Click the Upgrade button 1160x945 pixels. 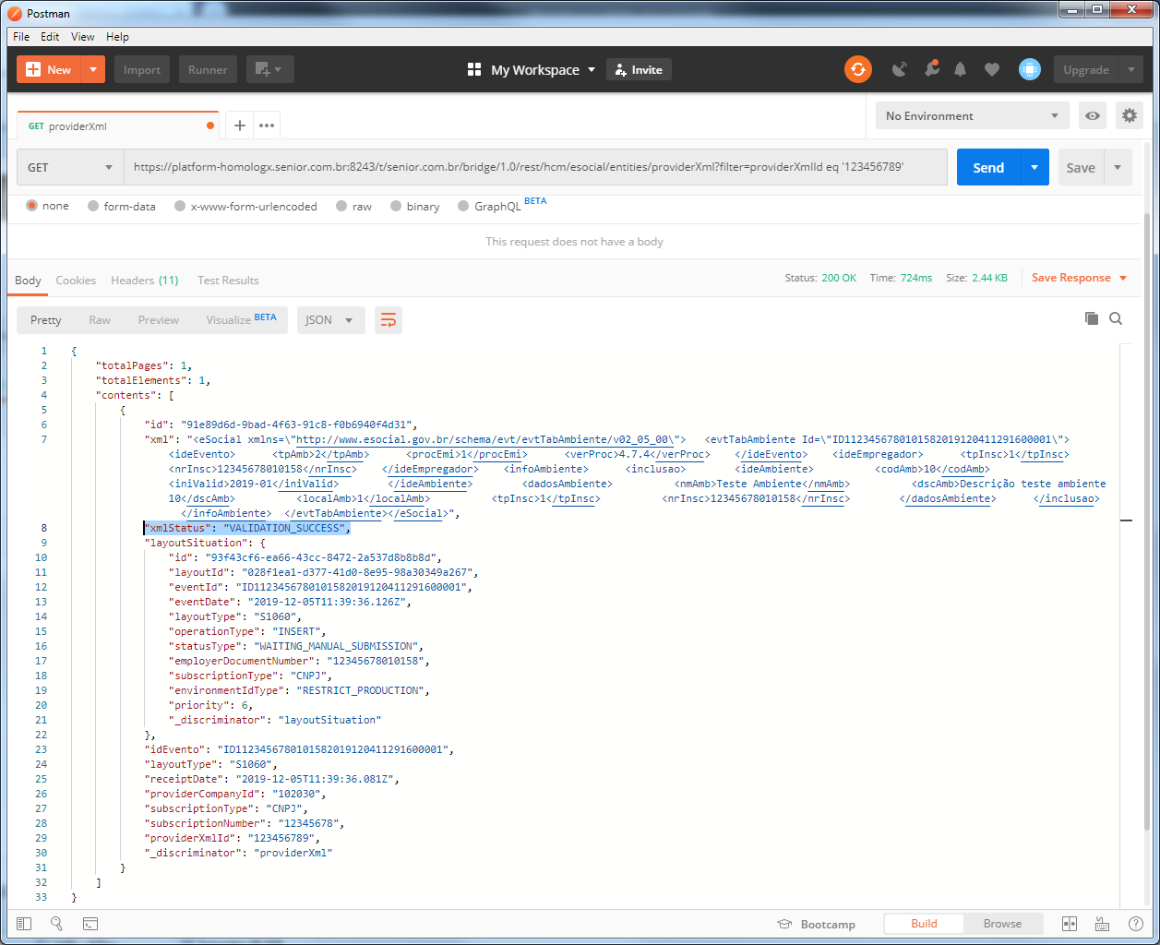click(x=1086, y=69)
